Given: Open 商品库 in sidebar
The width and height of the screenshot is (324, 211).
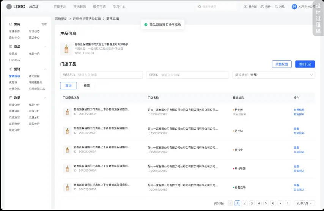Looking at the screenshot, I should tap(13, 54).
